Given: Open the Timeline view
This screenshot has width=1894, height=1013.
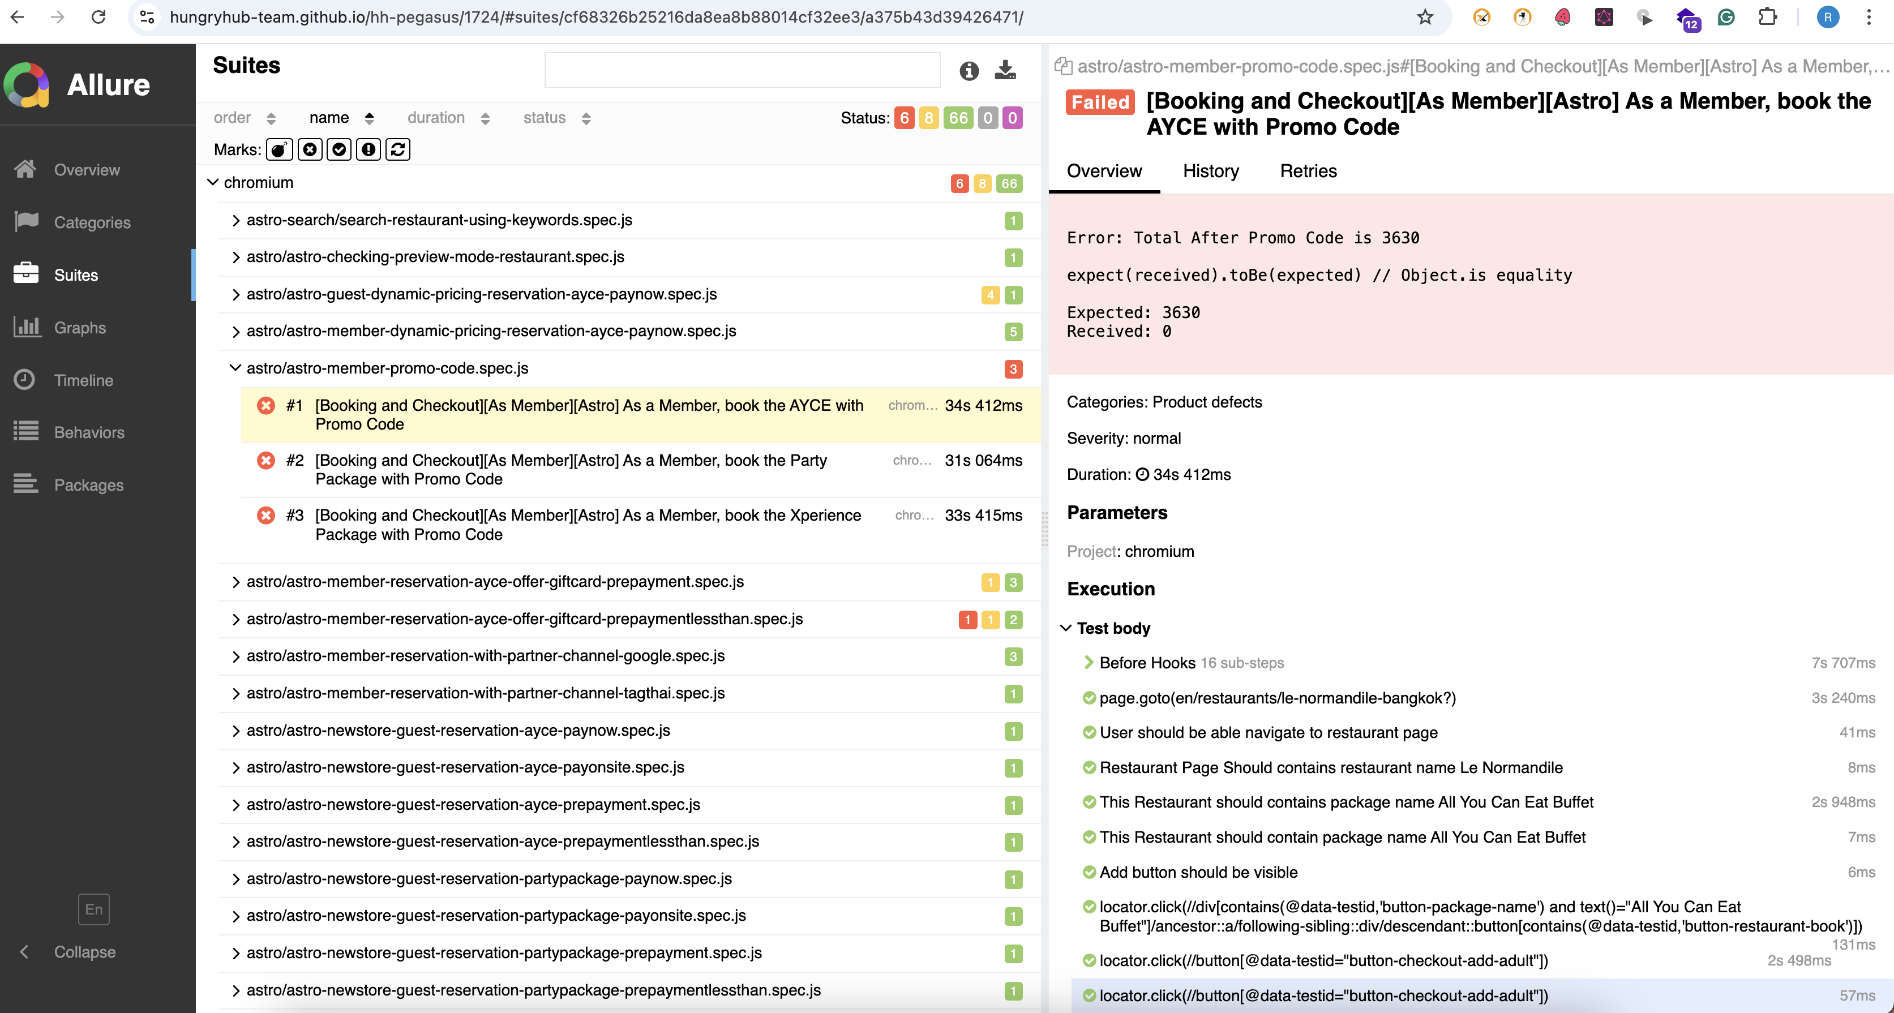Looking at the screenshot, I should pyautogui.click(x=83, y=380).
